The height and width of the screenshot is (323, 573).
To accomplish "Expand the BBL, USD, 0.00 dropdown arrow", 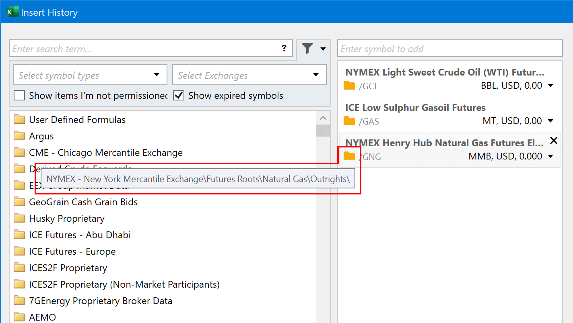I will tap(550, 86).
